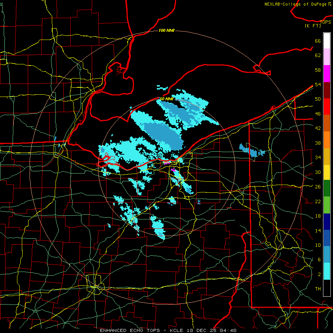Image resolution: width=333 pixels, height=333 pixels.
Task: Click the legend value 66
Action: 318,41
